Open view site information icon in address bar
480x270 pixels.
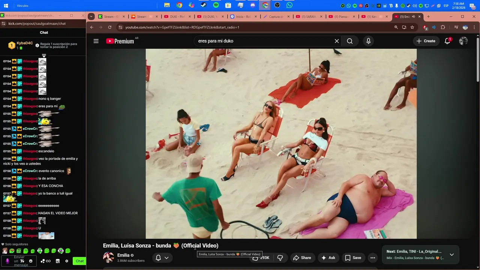coord(120,27)
